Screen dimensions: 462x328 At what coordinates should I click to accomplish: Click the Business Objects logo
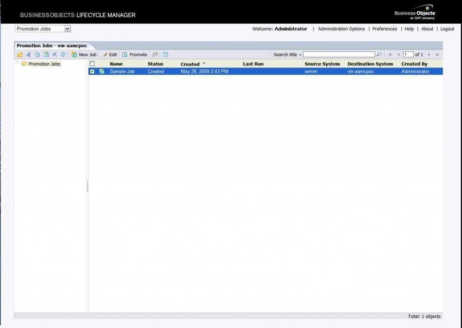(x=415, y=12)
